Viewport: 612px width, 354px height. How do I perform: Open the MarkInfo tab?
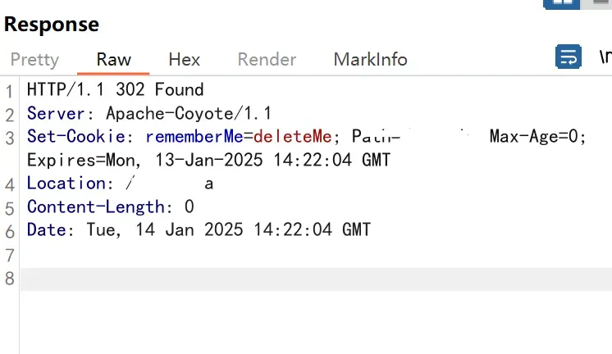coord(370,60)
